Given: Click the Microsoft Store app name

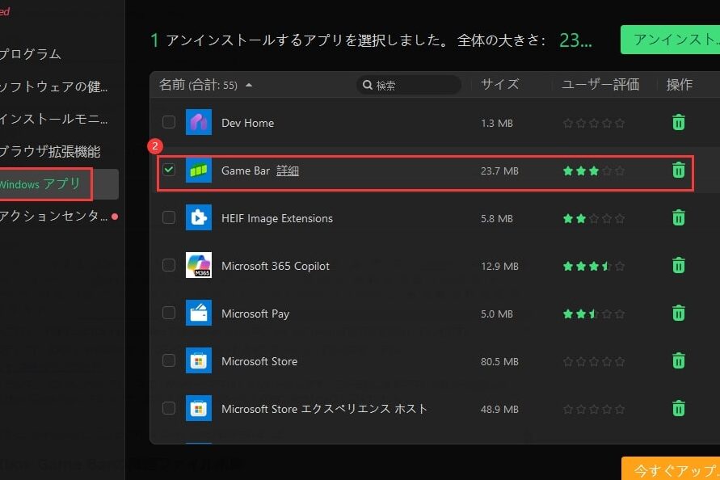Looking at the screenshot, I should point(259,361).
